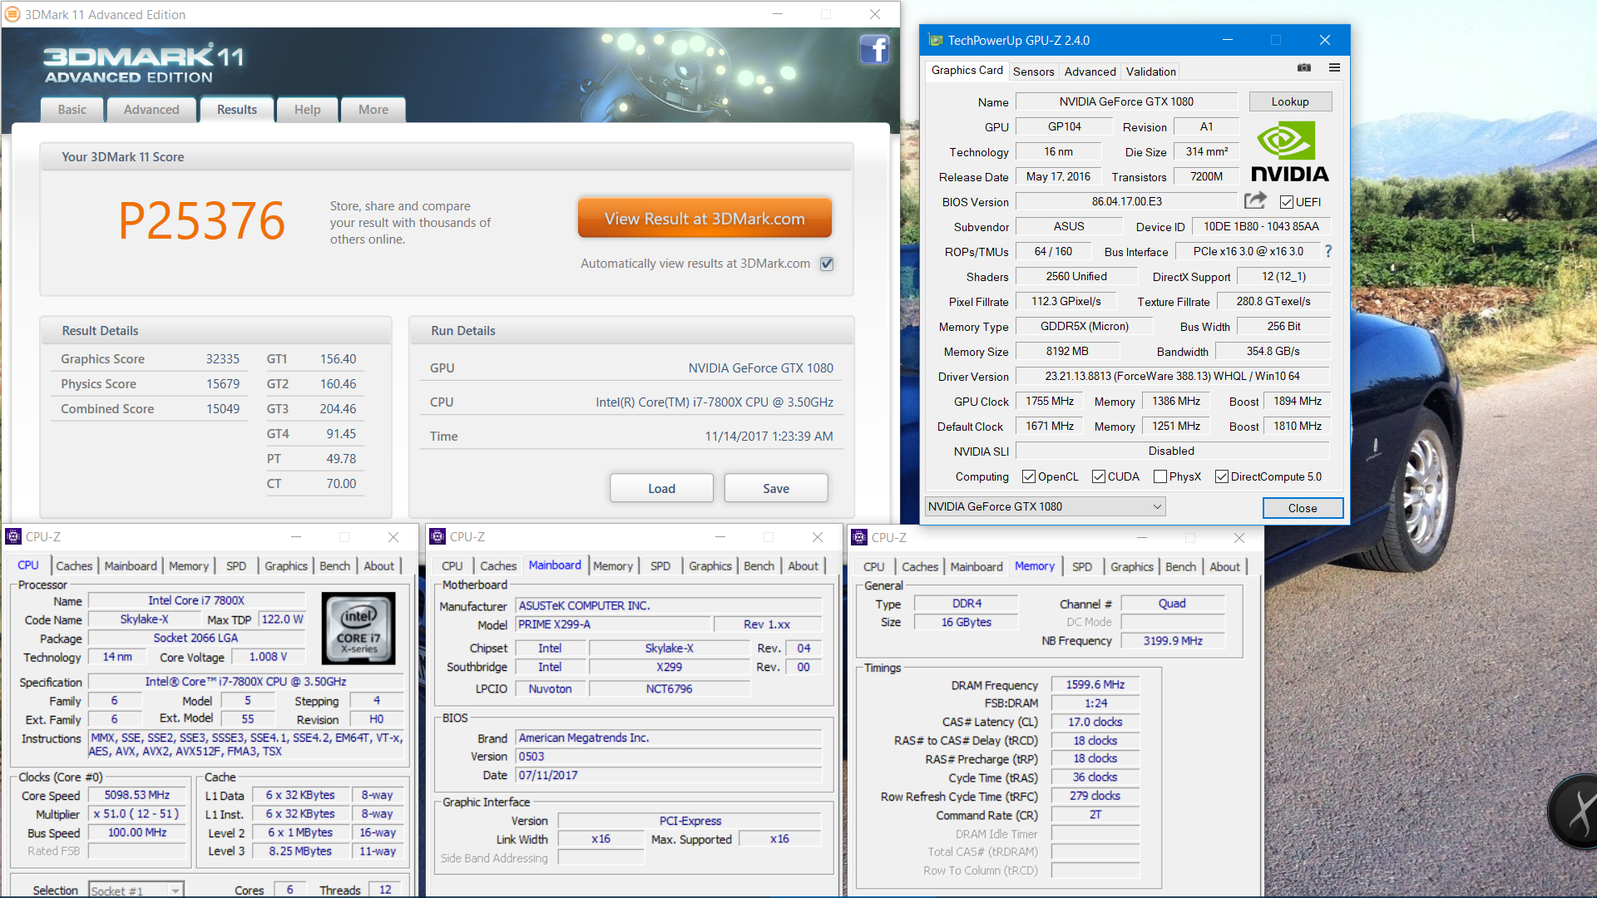Open SPD tab in the CPU-Z Memory window
This screenshot has width=1597, height=898.
(1081, 566)
